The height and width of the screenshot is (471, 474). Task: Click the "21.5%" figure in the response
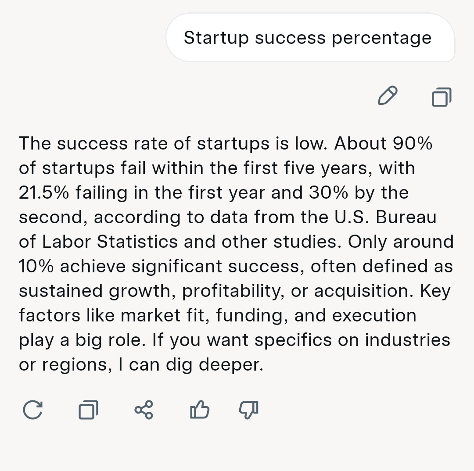pyautogui.click(x=43, y=193)
